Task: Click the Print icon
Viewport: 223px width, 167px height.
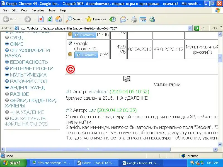Action: [134, 19]
